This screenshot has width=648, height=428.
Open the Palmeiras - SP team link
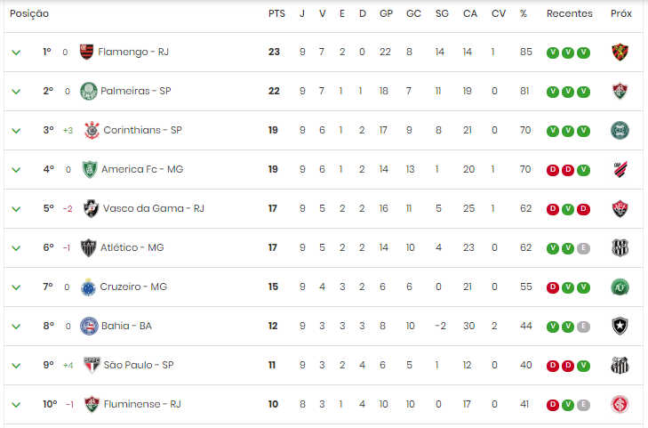tap(135, 91)
